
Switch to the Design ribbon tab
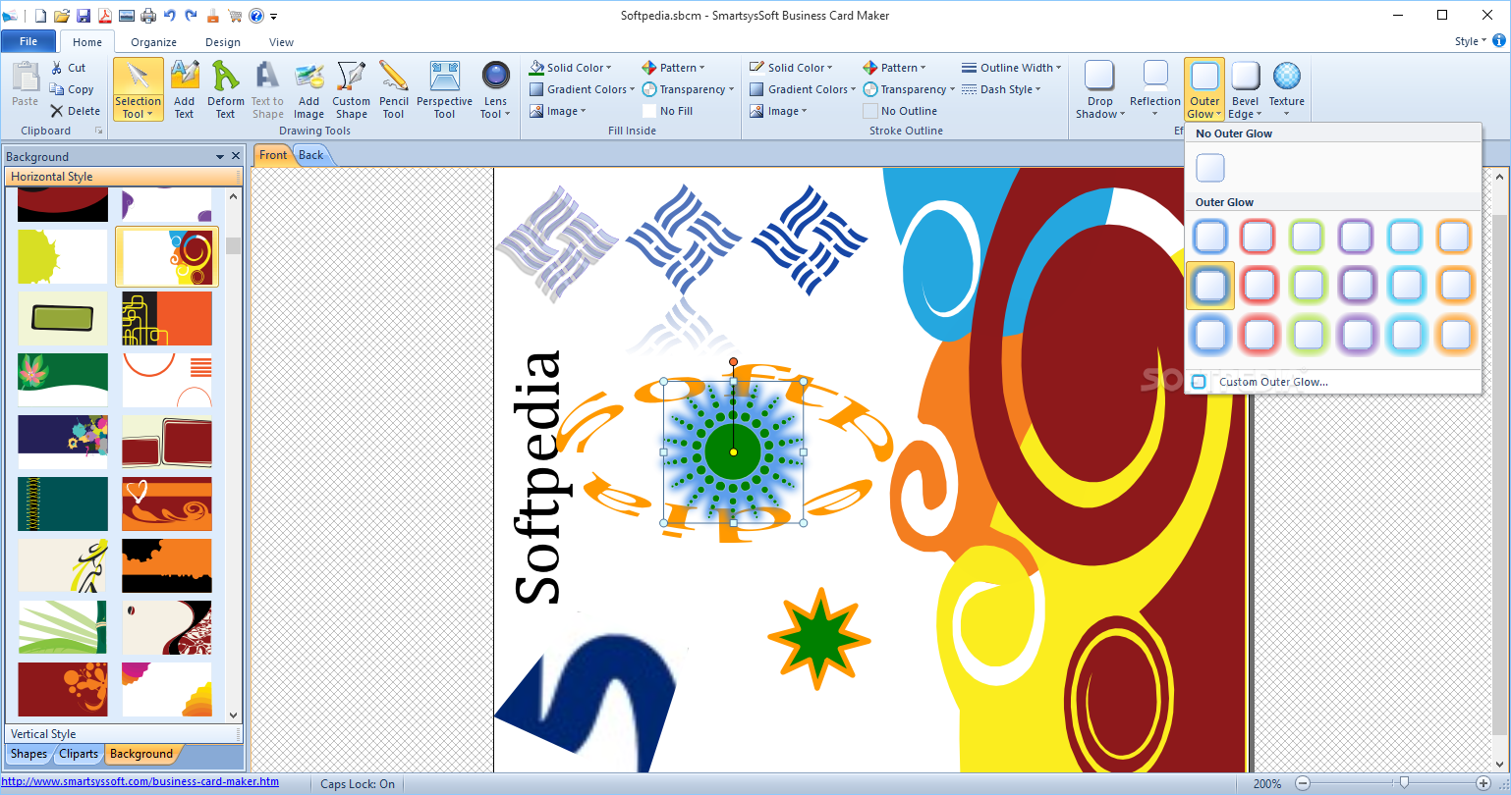click(223, 42)
